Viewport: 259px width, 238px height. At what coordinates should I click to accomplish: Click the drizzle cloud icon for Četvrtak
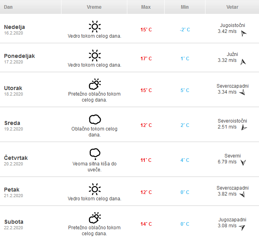[94, 154]
